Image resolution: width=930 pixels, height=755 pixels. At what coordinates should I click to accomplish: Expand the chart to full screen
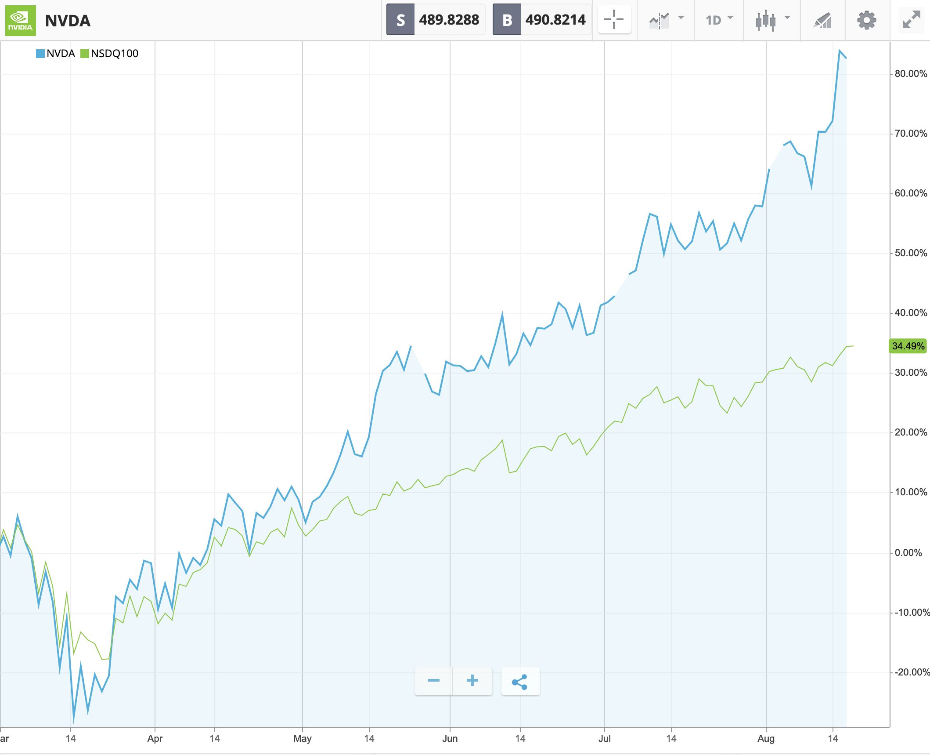(x=912, y=20)
